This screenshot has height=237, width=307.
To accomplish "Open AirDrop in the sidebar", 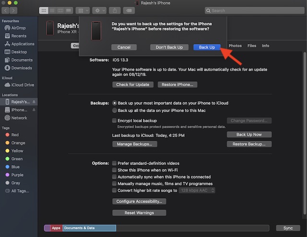I will point(19,28).
